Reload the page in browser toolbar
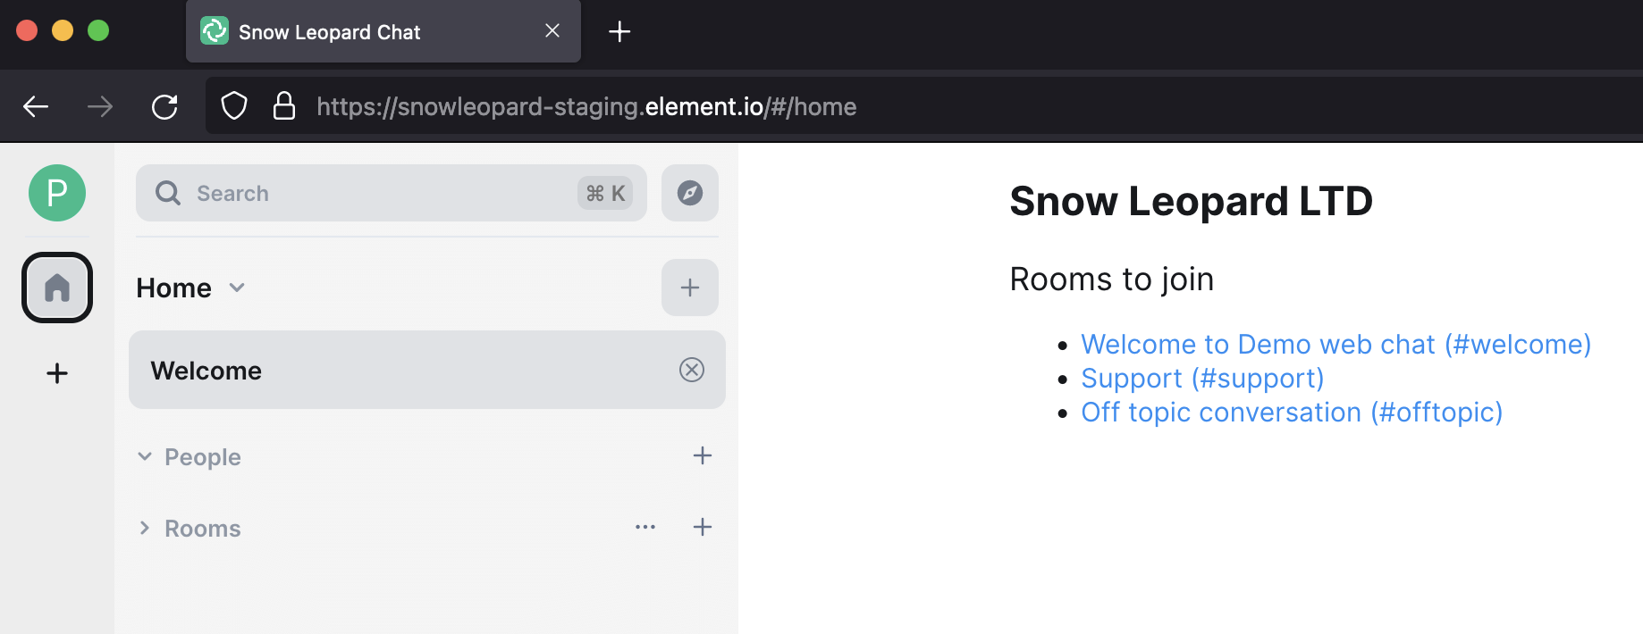 (x=164, y=107)
